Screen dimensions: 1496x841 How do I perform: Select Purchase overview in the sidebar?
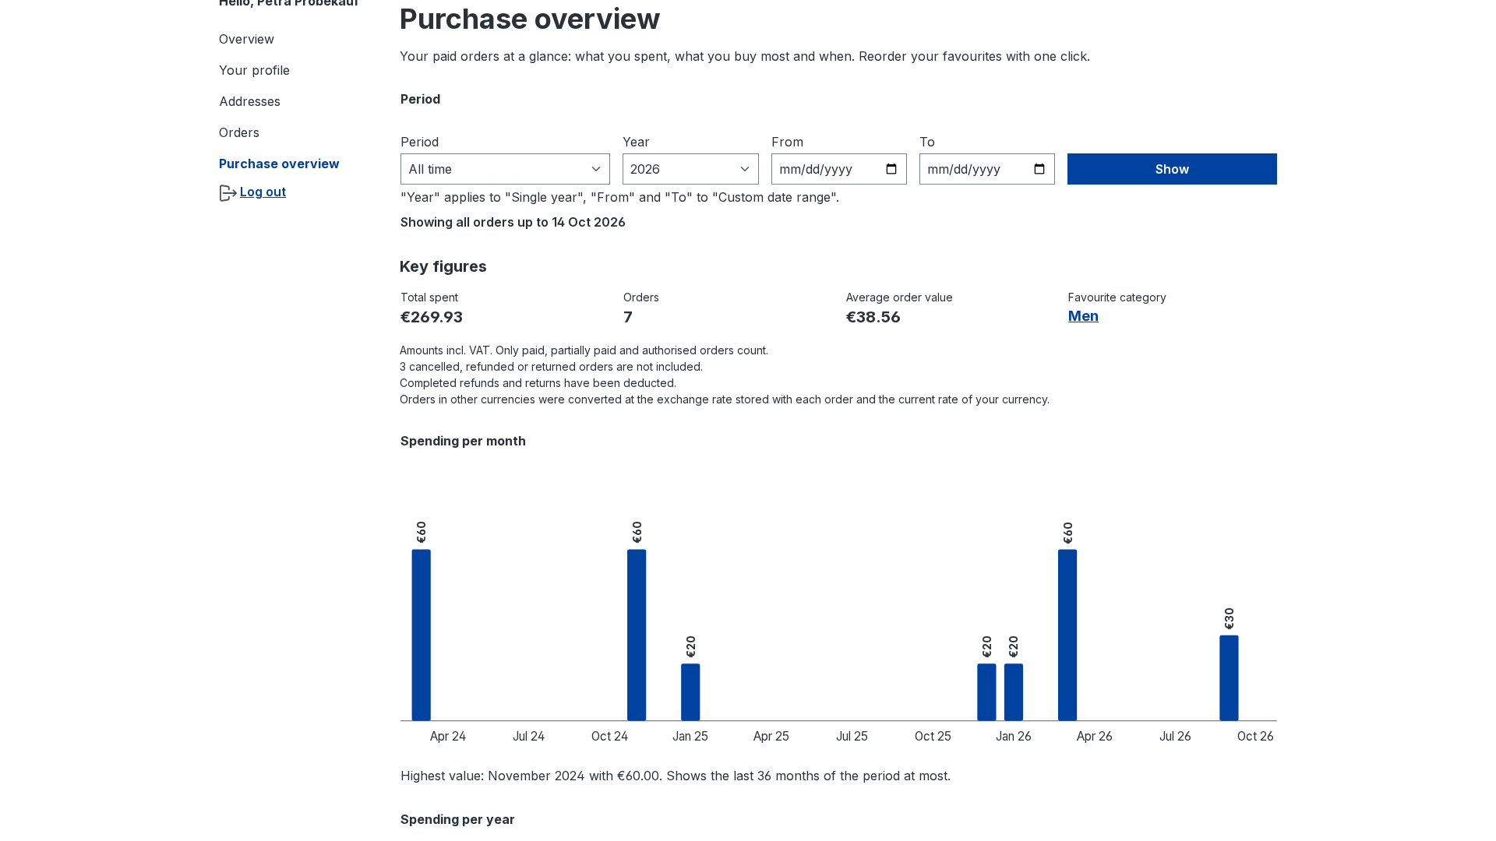[x=279, y=164]
